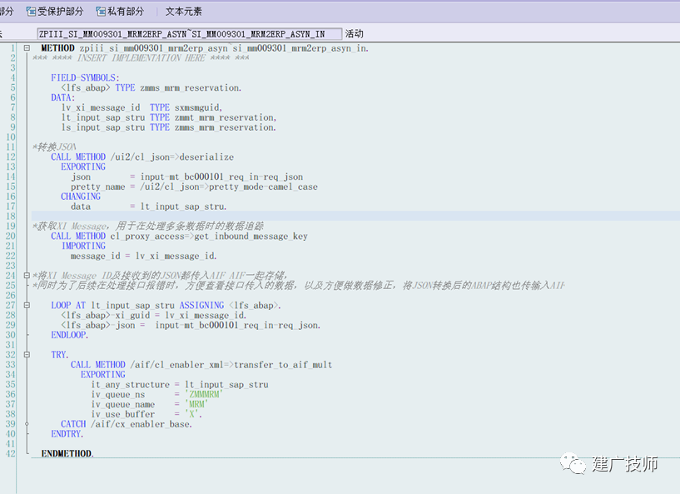Open the 文本元素 text elements button
The height and width of the screenshot is (494, 680).
[x=183, y=12]
